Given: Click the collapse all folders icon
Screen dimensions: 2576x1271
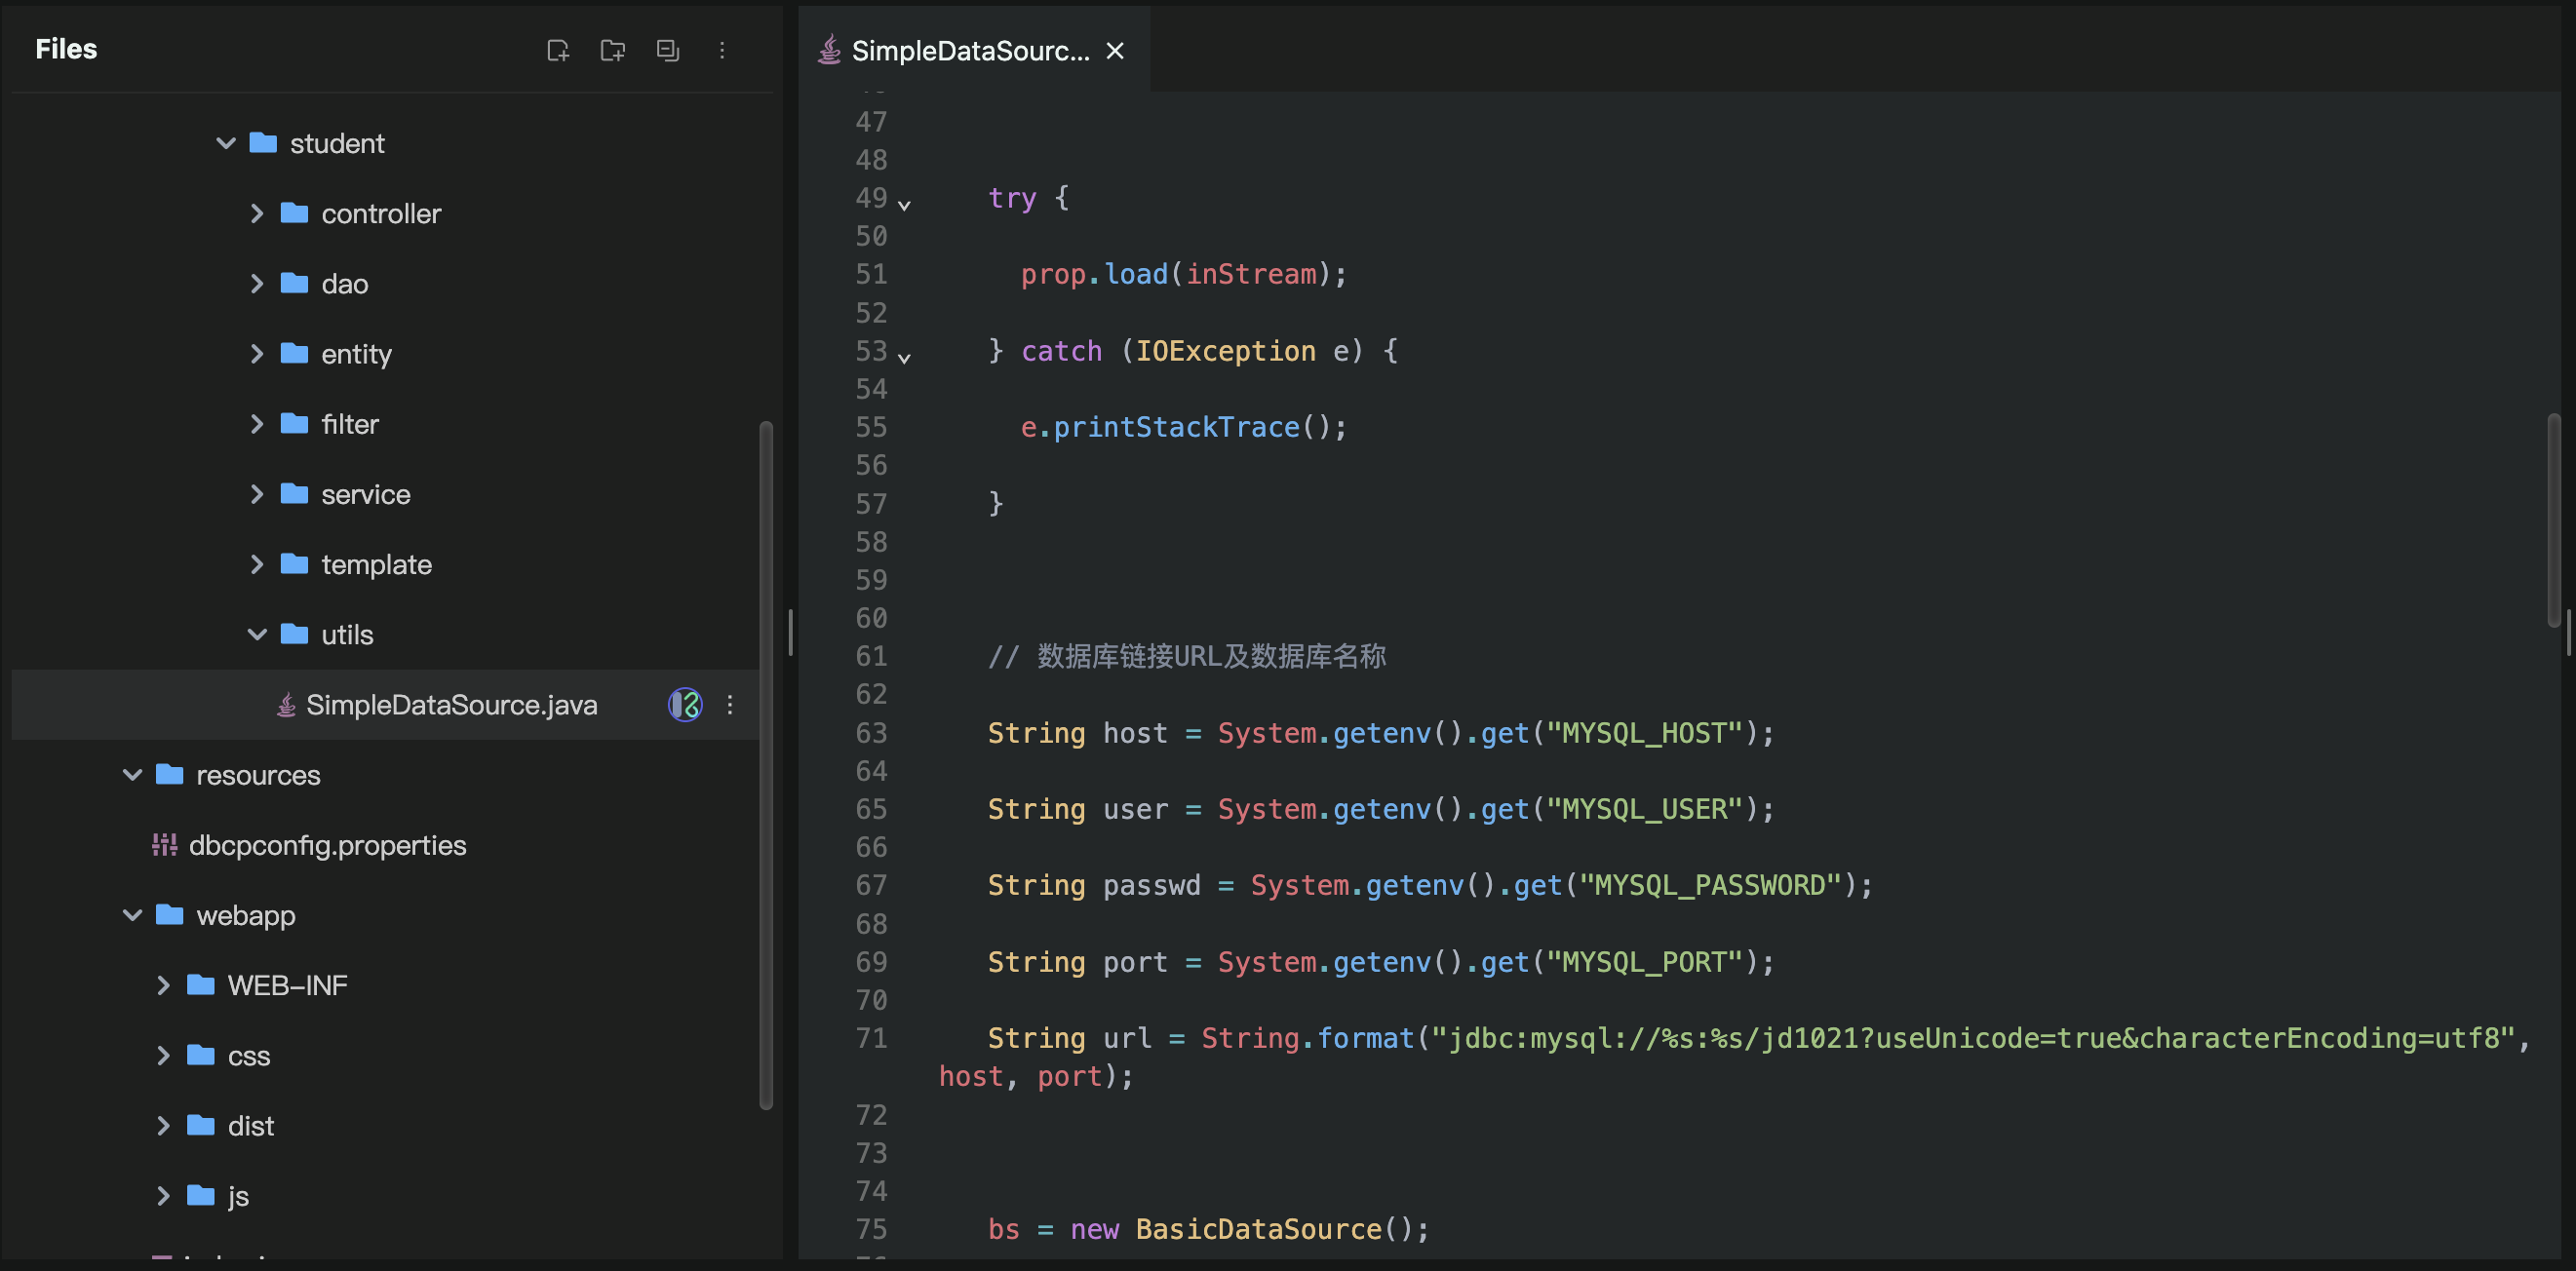Looking at the screenshot, I should [x=668, y=50].
